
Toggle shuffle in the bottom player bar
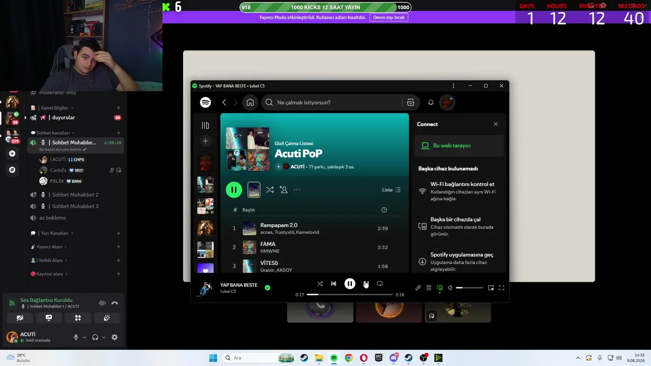pos(320,284)
